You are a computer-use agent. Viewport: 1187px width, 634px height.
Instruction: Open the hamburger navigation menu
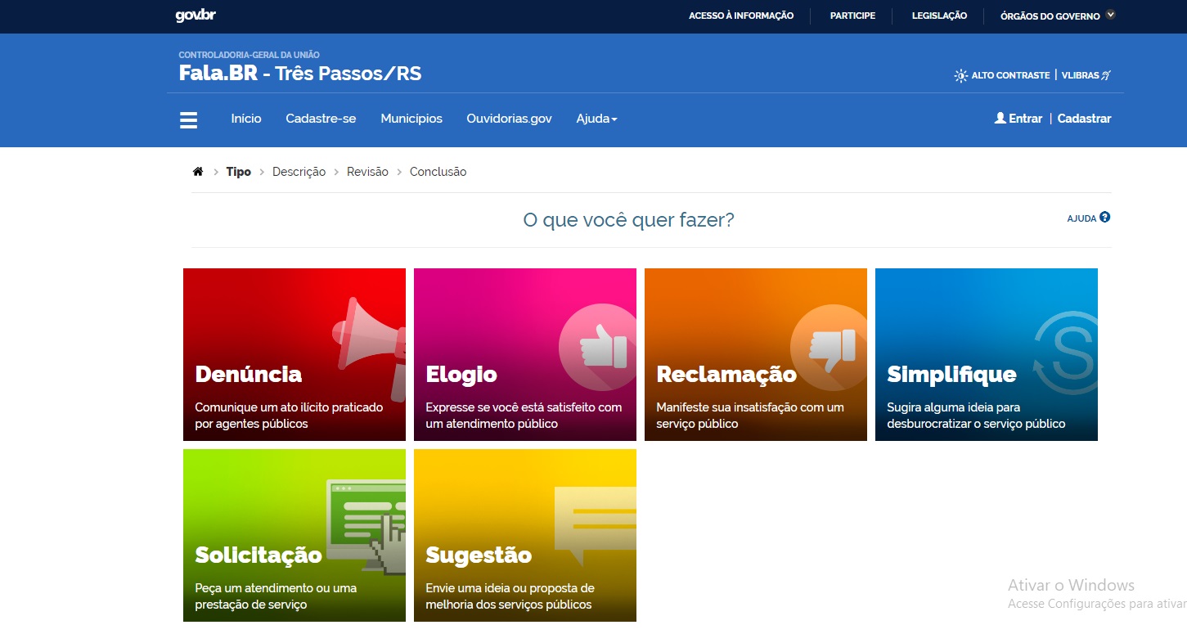coord(188,119)
